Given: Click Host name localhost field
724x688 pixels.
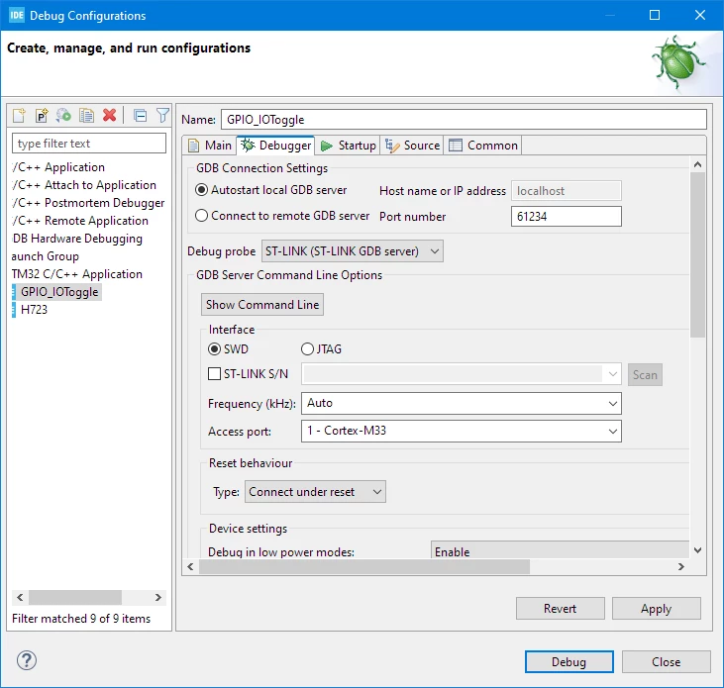Looking at the screenshot, I should coord(567,191).
